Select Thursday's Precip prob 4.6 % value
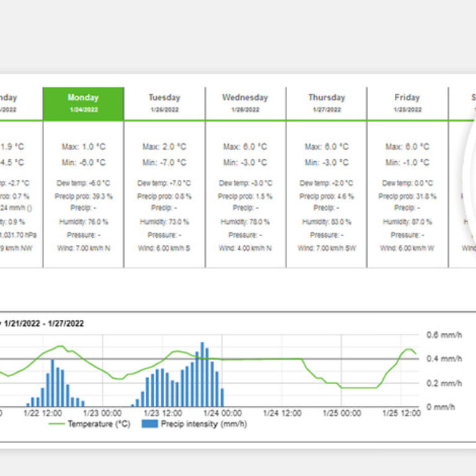Screen dimensions: 476x476 (x=327, y=196)
